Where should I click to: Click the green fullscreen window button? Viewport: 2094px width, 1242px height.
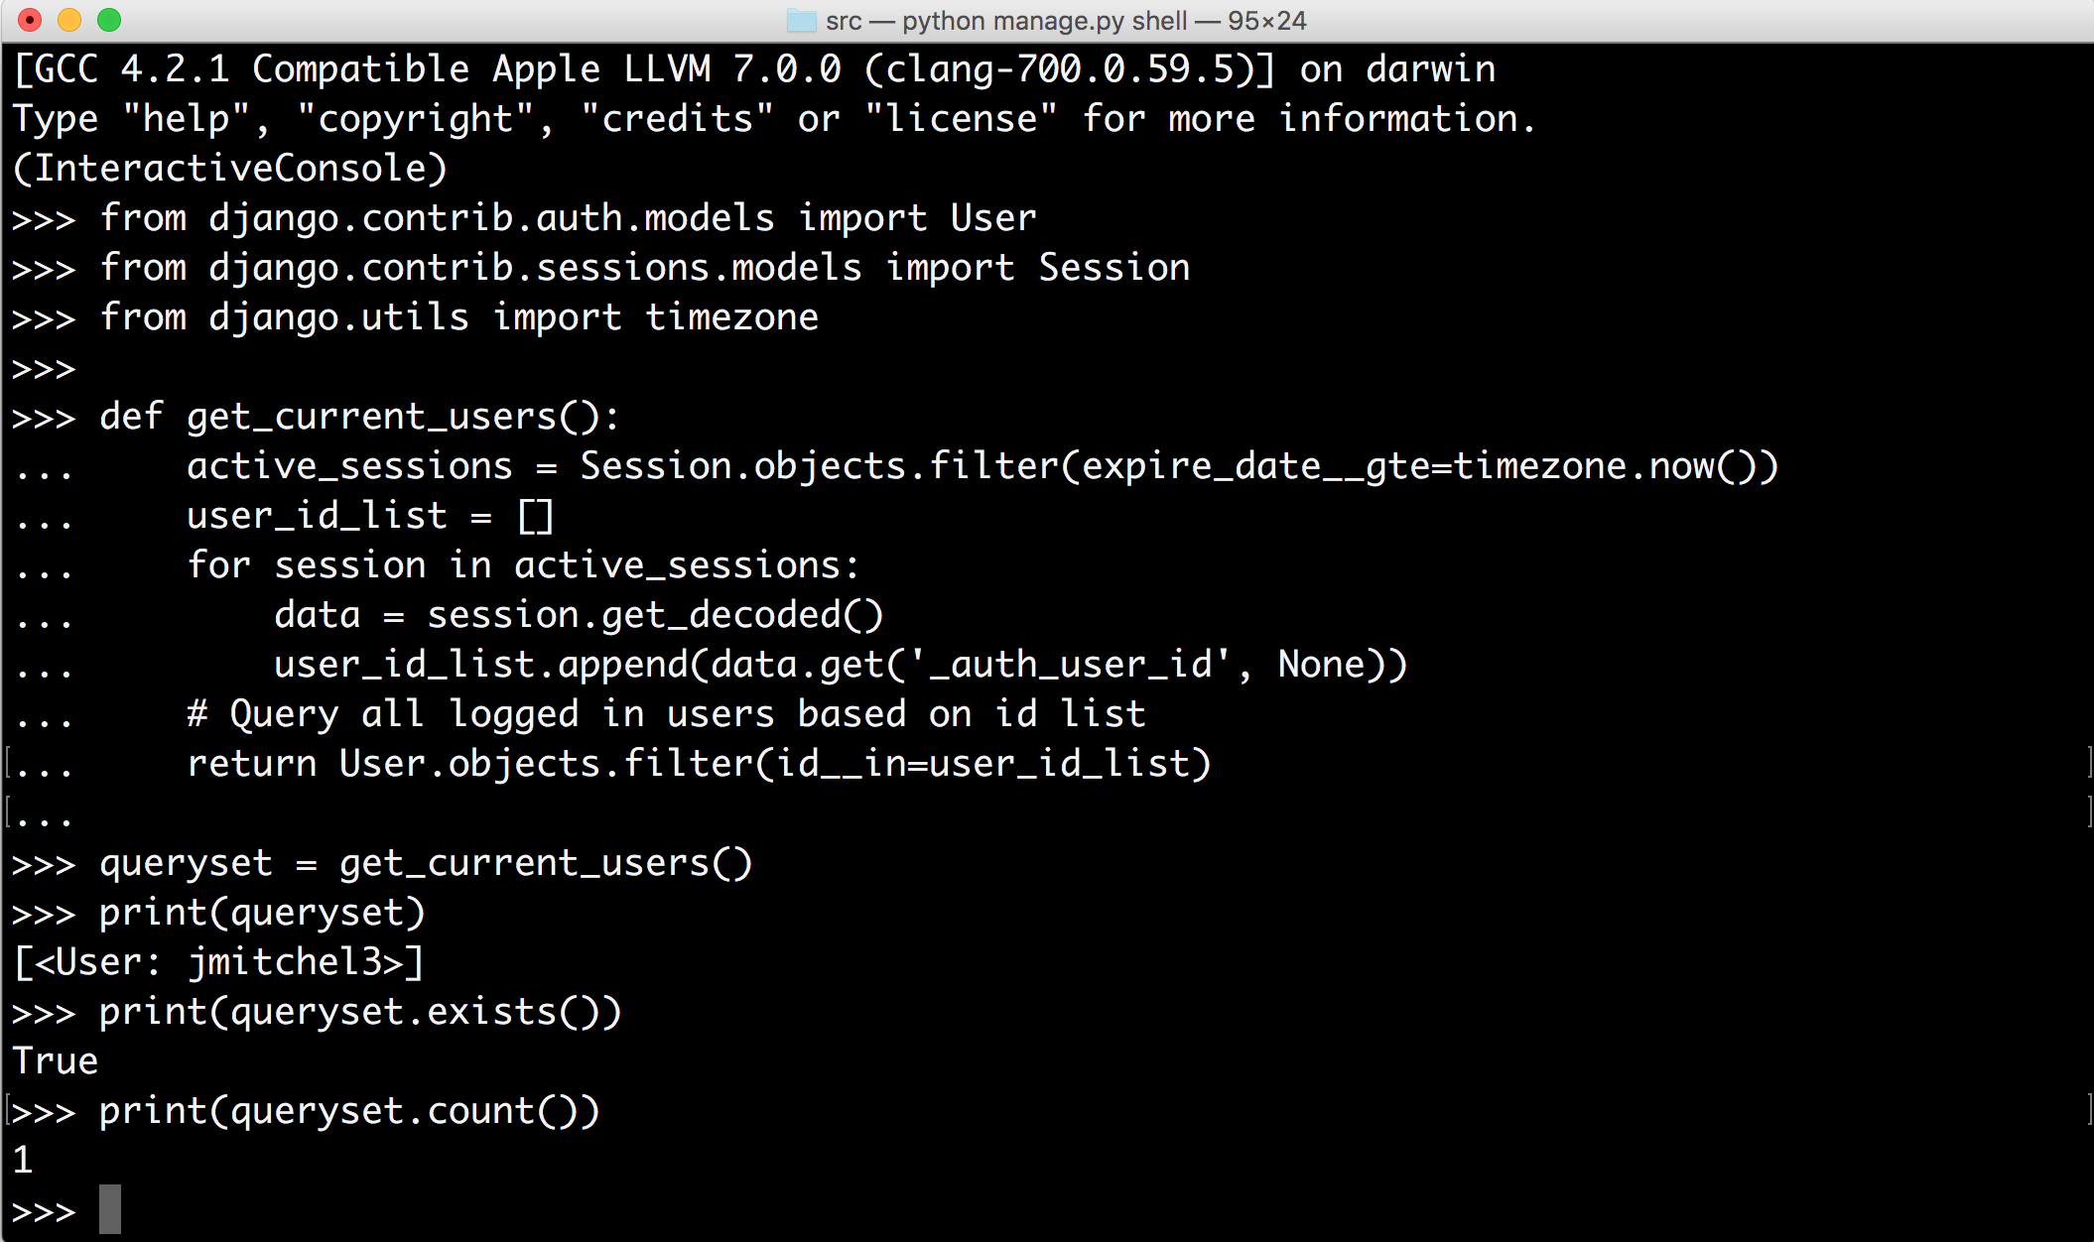click(x=109, y=20)
